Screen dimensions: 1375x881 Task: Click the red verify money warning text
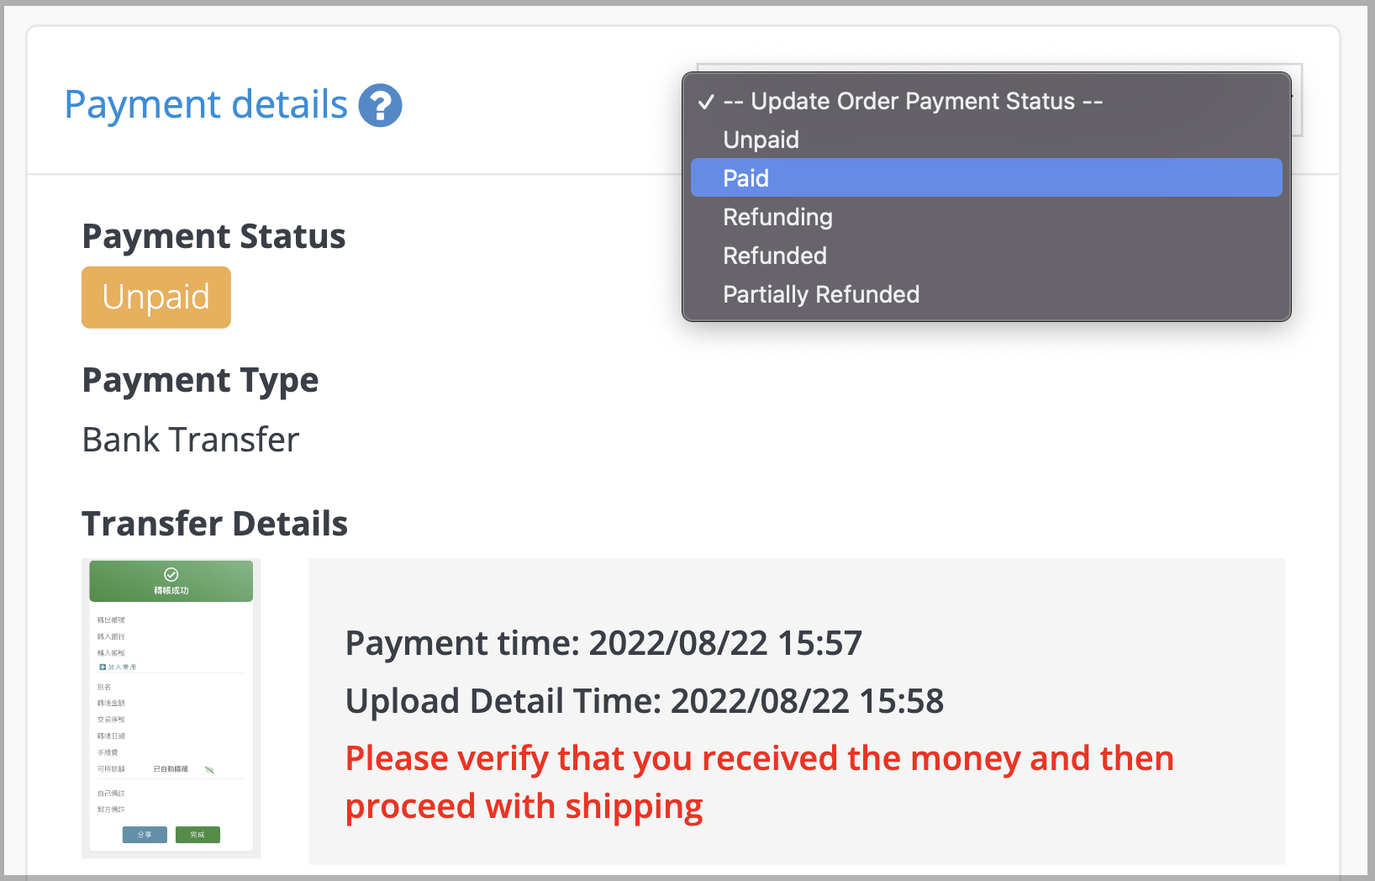pyautogui.click(x=760, y=782)
